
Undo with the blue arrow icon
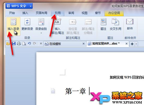[29, 44]
